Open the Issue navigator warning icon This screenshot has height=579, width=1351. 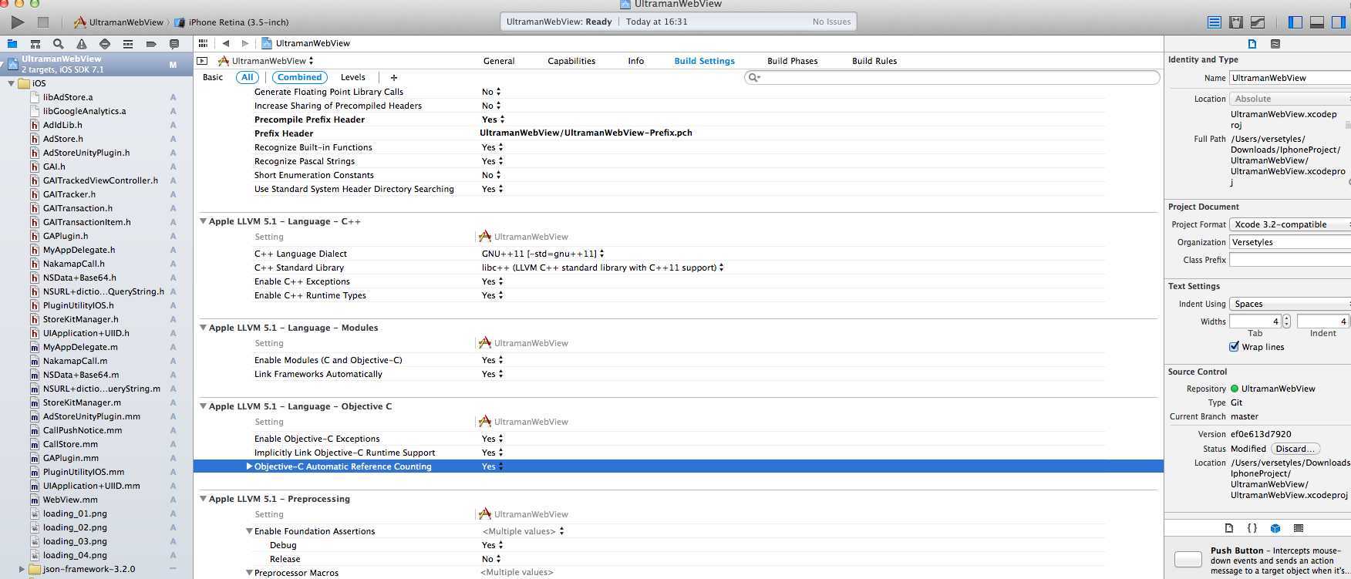tap(82, 44)
